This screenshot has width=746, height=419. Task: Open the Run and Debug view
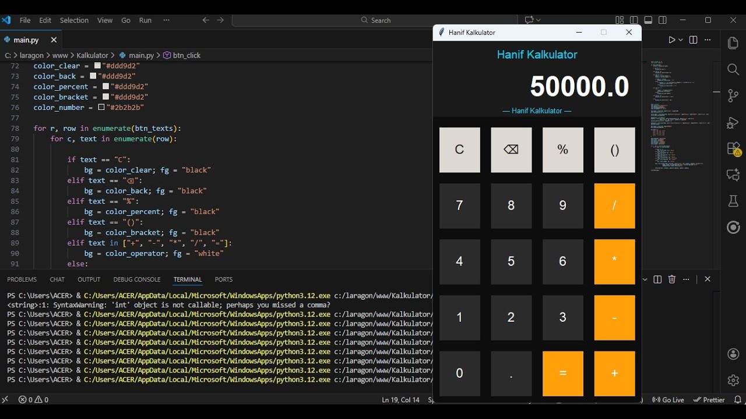733,123
